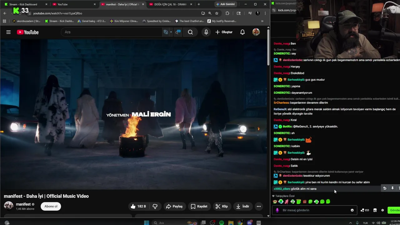Image resolution: width=400 pixels, height=225 pixels.
Task: Send message with green Gönder button
Action: pyautogui.click(x=394, y=210)
